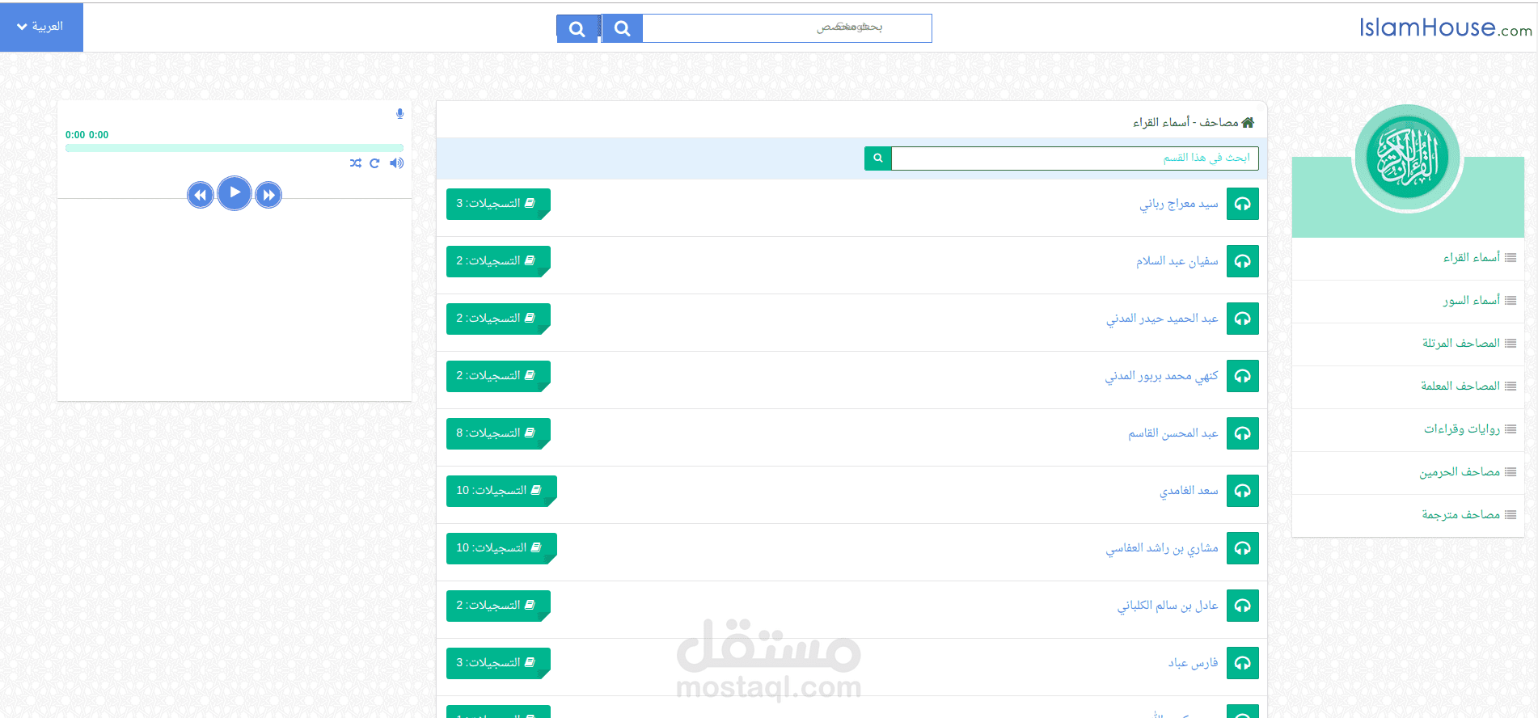The image size is (1538, 718).
Task: Play audio in the player
Action: tap(235, 193)
